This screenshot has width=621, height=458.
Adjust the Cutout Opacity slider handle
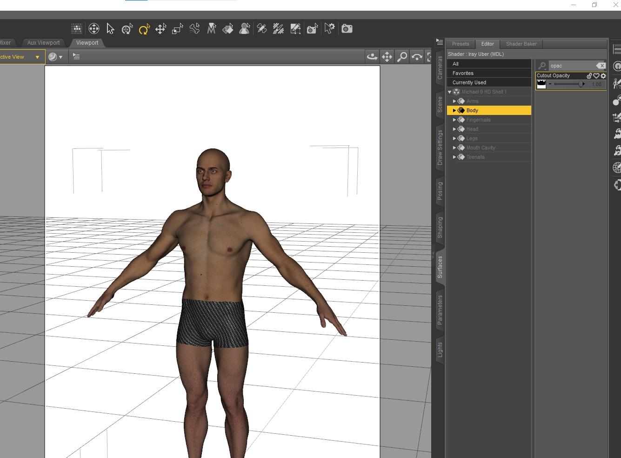581,84
